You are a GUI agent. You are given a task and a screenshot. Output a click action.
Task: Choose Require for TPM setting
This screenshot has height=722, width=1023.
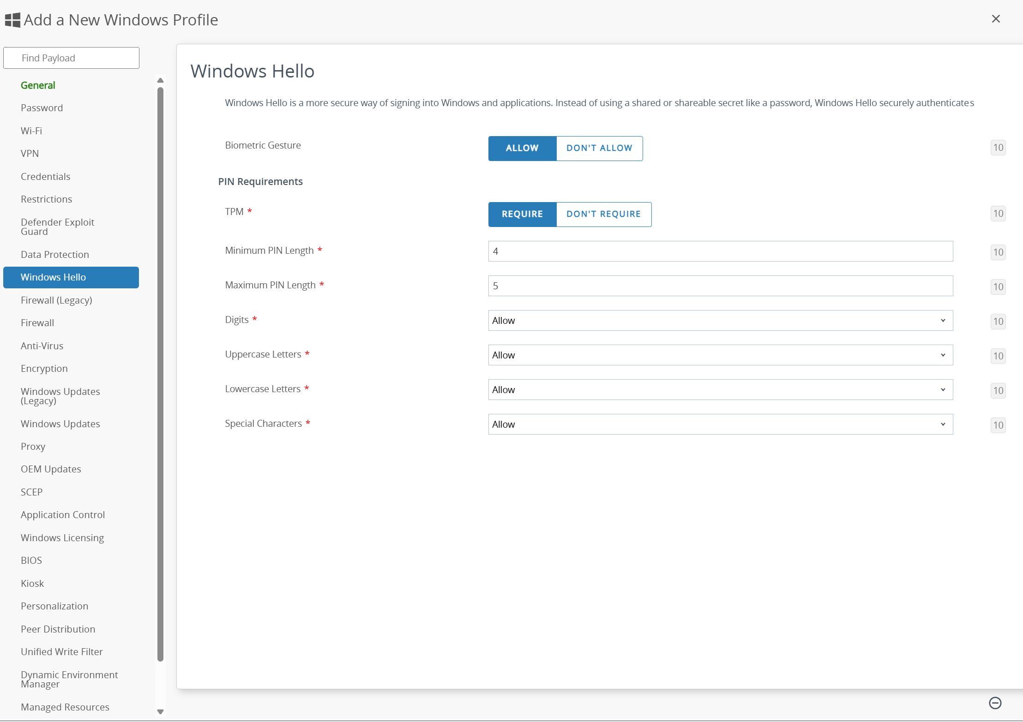pos(522,214)
